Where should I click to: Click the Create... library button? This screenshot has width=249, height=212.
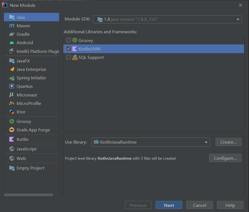228,142
